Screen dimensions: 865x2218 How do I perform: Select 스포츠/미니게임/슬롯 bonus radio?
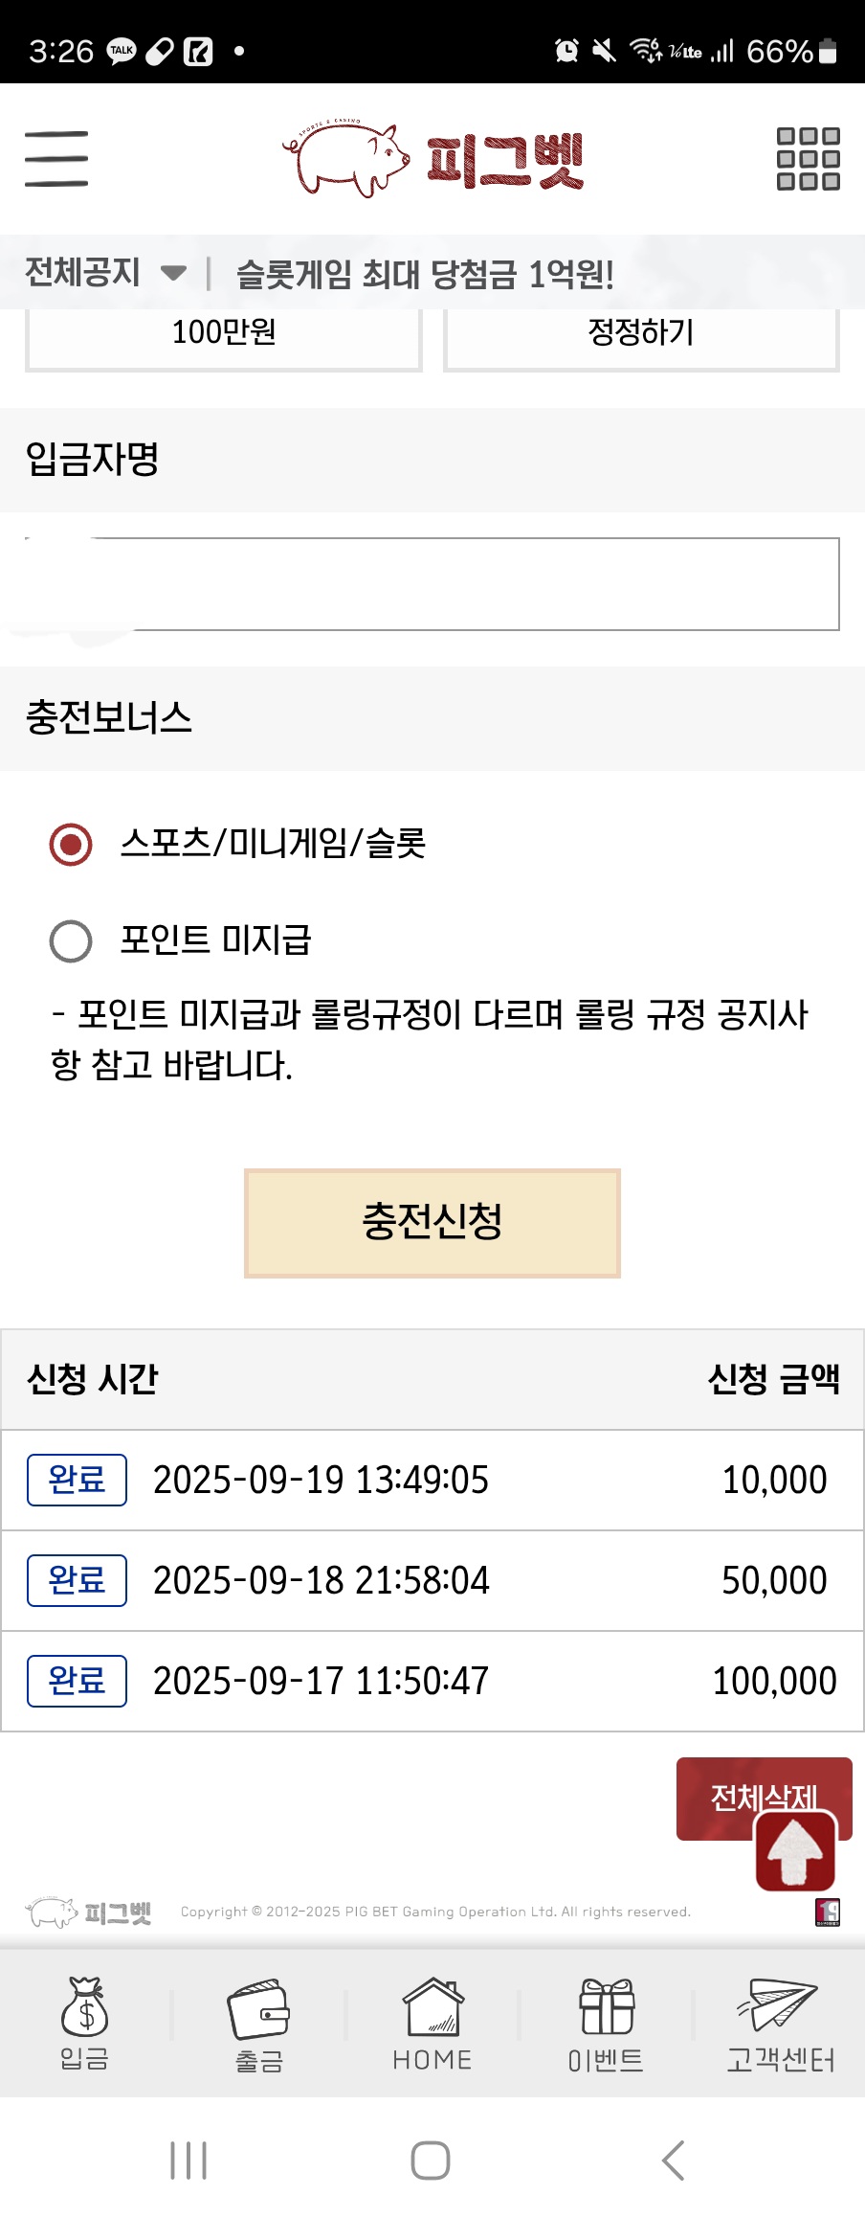(71, 844)
